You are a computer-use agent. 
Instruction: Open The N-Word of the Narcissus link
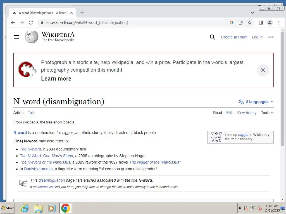tap(45, 162)
